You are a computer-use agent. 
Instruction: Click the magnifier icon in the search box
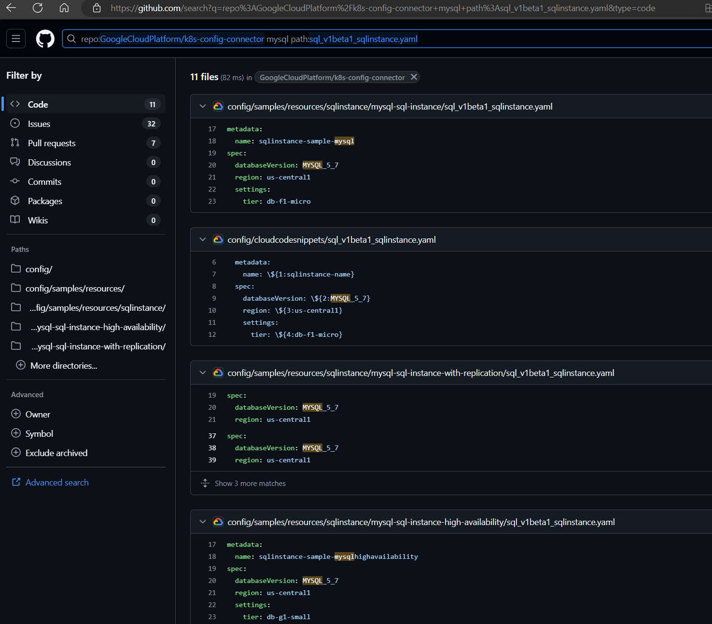[x=71, y=39]
